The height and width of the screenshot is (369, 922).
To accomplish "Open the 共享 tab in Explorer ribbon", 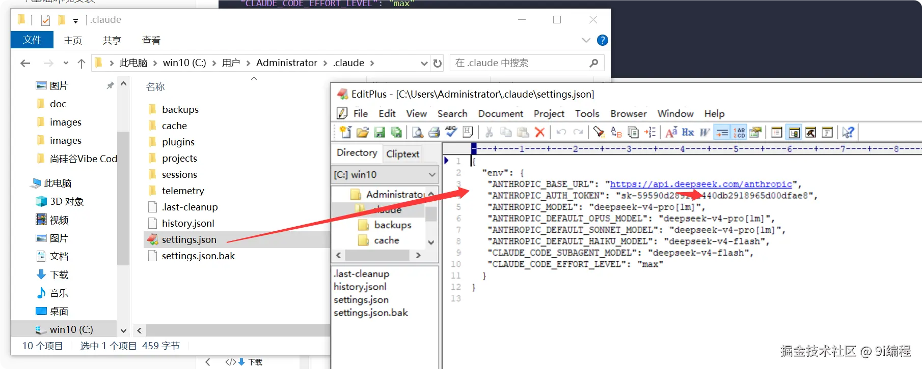I will point(112,40).
